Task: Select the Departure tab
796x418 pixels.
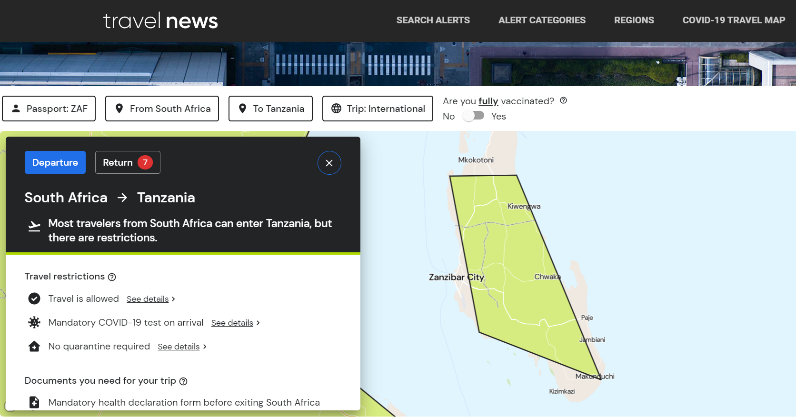Action: point(55,162)
